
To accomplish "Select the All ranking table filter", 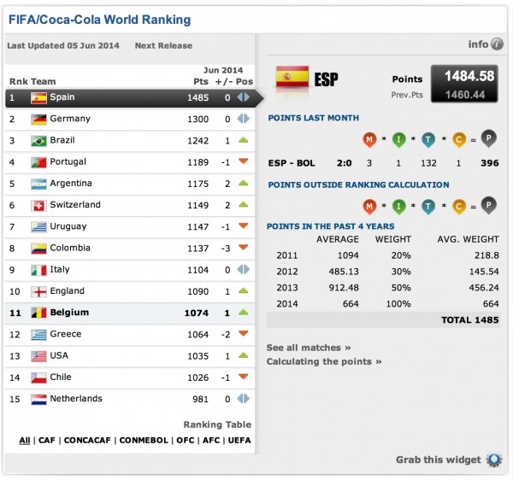I will click(x=25, y=441).
